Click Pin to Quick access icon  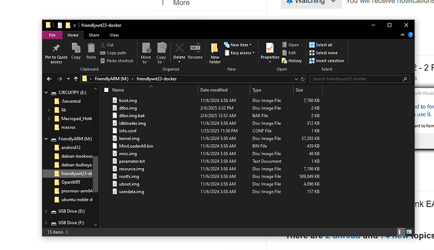(56, 48)
